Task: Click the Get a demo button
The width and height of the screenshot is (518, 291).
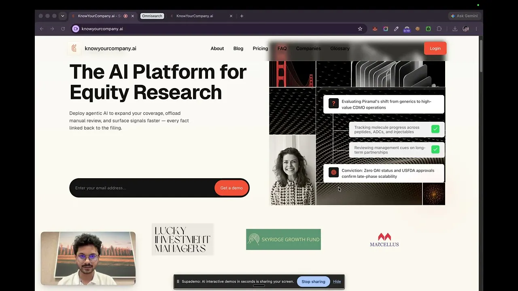Action: coord(231,188)
